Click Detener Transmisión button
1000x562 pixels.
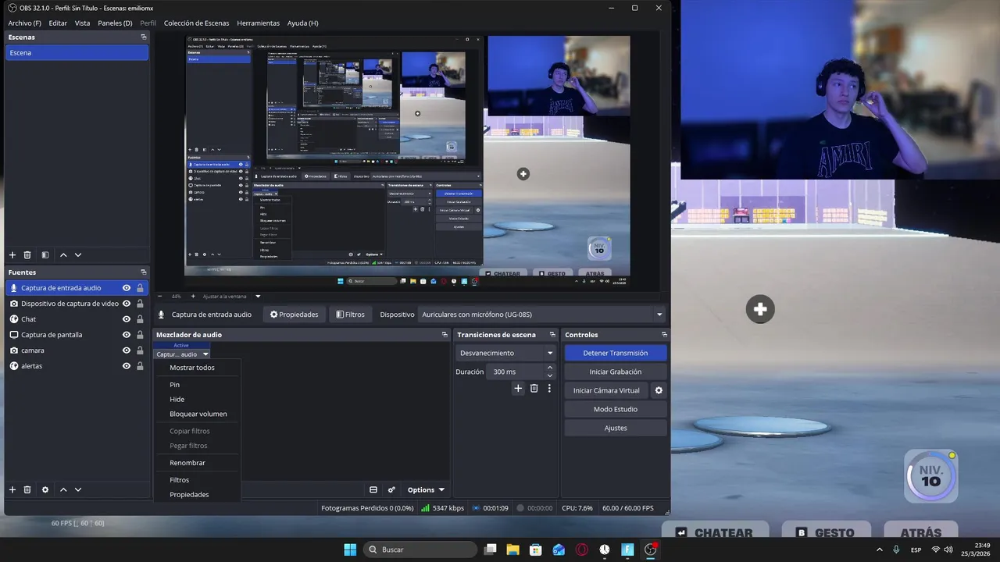click(x=616, y=353)
